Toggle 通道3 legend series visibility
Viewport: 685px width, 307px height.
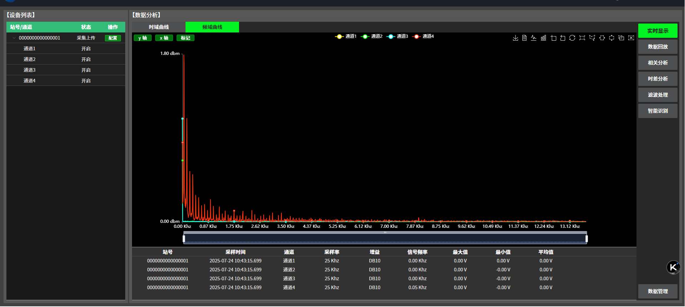397,36
